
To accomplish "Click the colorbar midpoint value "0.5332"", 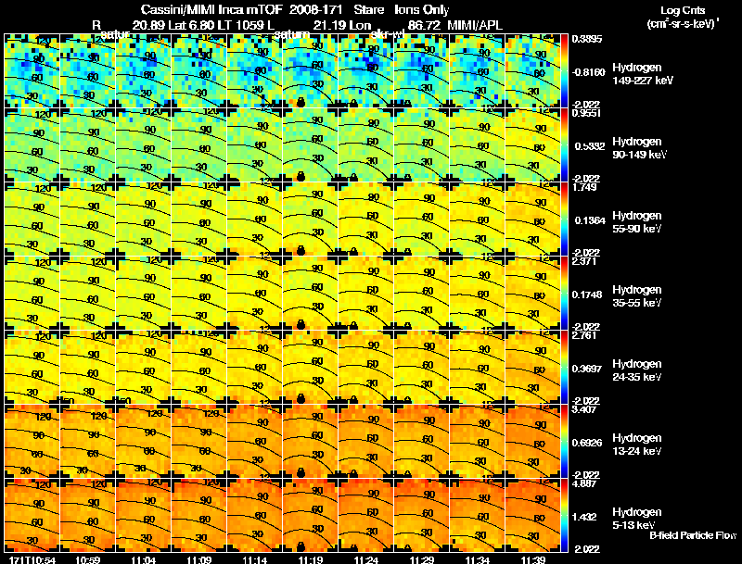I will (x=590, y=146).
